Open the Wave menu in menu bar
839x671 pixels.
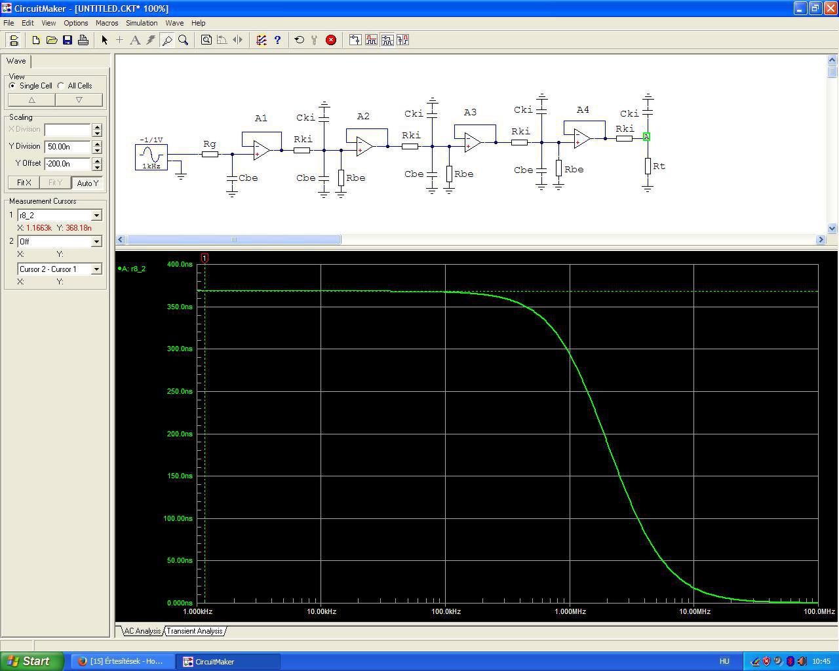(174, 23)
